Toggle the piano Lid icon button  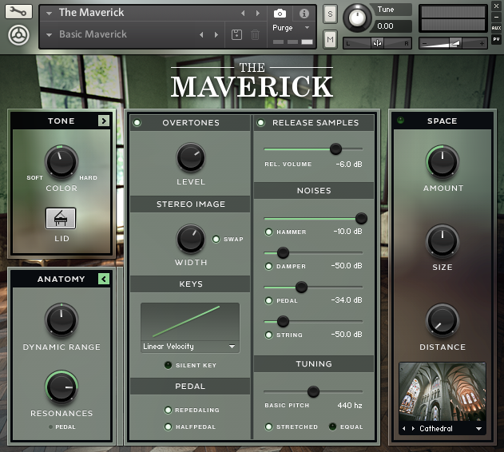coord(61,218)
